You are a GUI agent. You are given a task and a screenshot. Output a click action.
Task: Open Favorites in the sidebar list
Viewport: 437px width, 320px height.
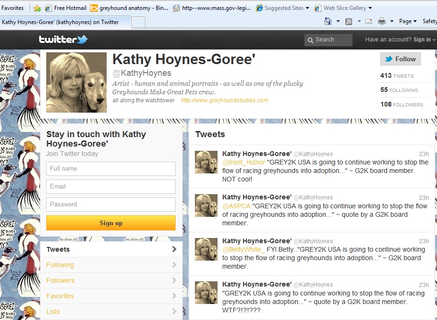pyautogui.click(x=111, y=296)
